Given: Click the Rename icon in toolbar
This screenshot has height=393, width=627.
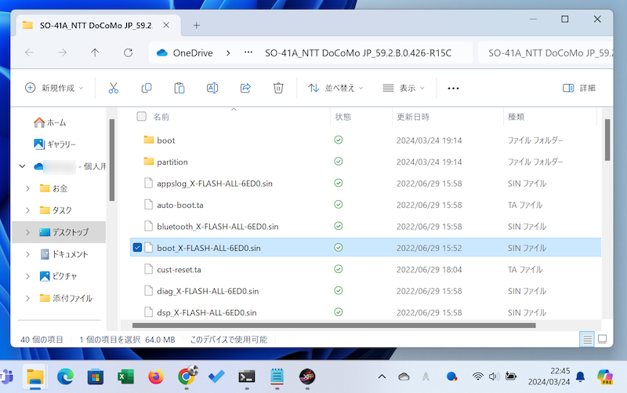Looking at the screenshot, I should [212, 88].
